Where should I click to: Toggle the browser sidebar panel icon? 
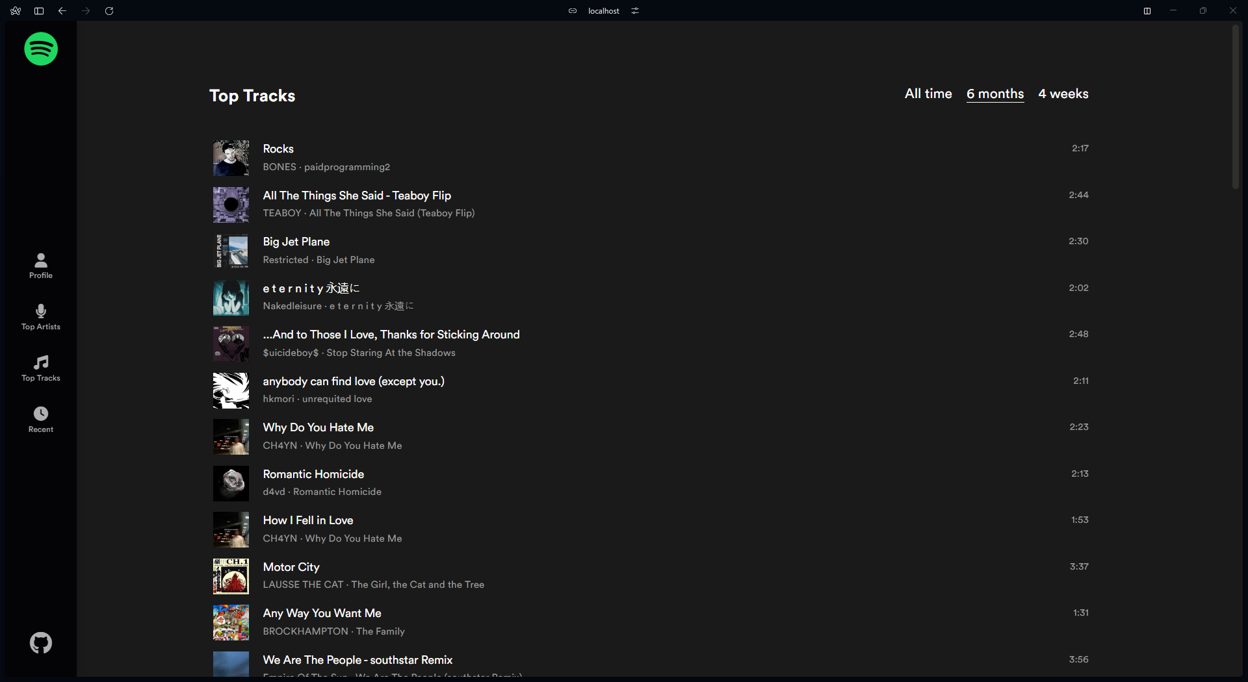[x=39, y=11]
